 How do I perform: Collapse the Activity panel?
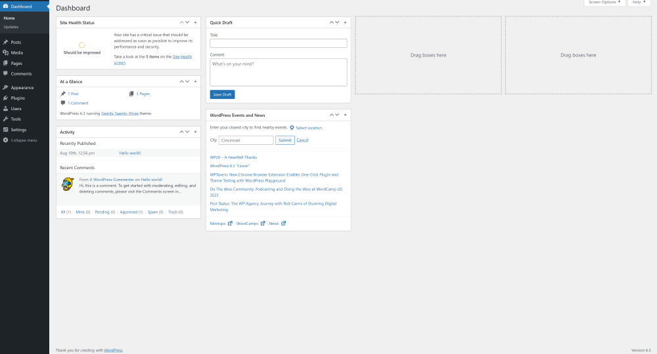point(195,132)
